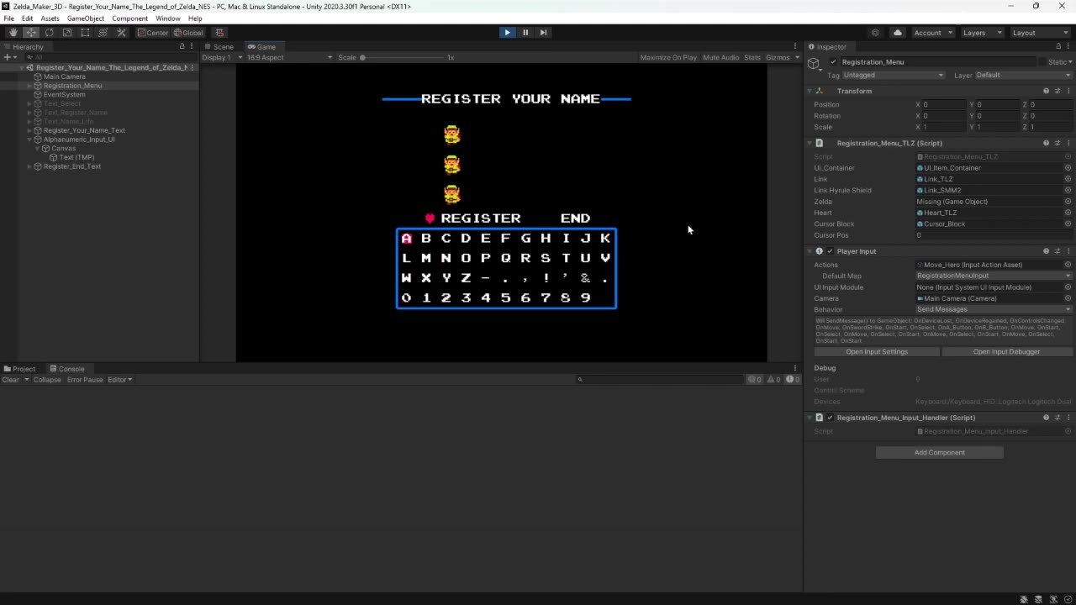Open Console panel options menu
The width and height of the screenshot is (1076, 605).
[x=795, y=368]
